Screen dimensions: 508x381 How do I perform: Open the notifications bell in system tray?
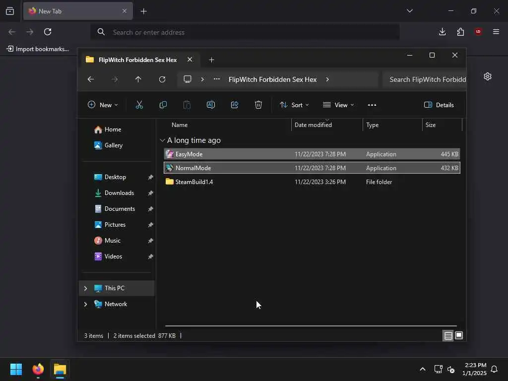[494, 369]
